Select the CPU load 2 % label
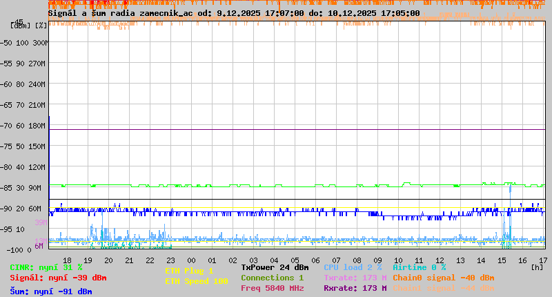 [353, 267]
